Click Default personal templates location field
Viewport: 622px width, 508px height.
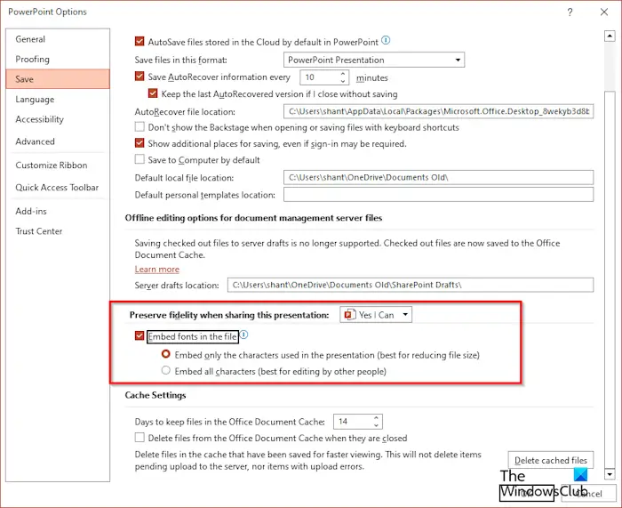tap(438, 195)
